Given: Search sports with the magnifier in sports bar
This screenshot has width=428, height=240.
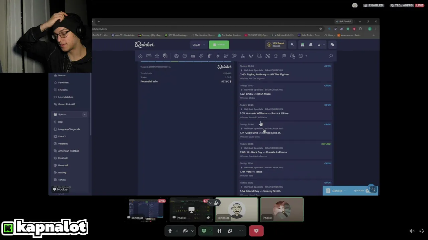Looking at the screenshot, I should point(331,56).
